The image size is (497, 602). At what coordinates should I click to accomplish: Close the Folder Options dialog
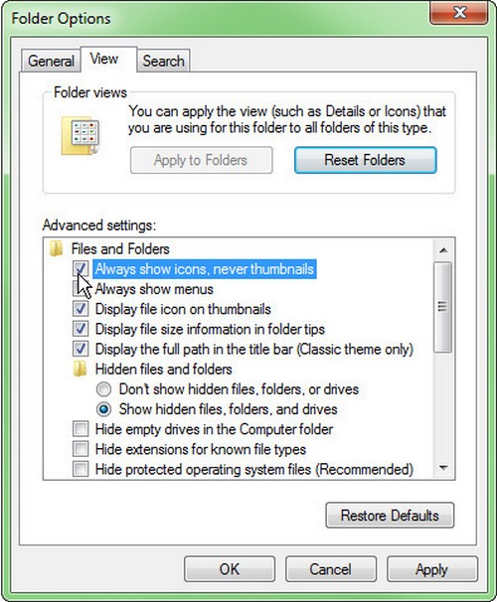(458, 14)
